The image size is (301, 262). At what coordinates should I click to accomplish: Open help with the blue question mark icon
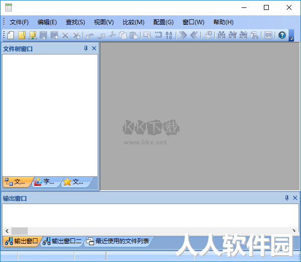[x=282, y=35]
